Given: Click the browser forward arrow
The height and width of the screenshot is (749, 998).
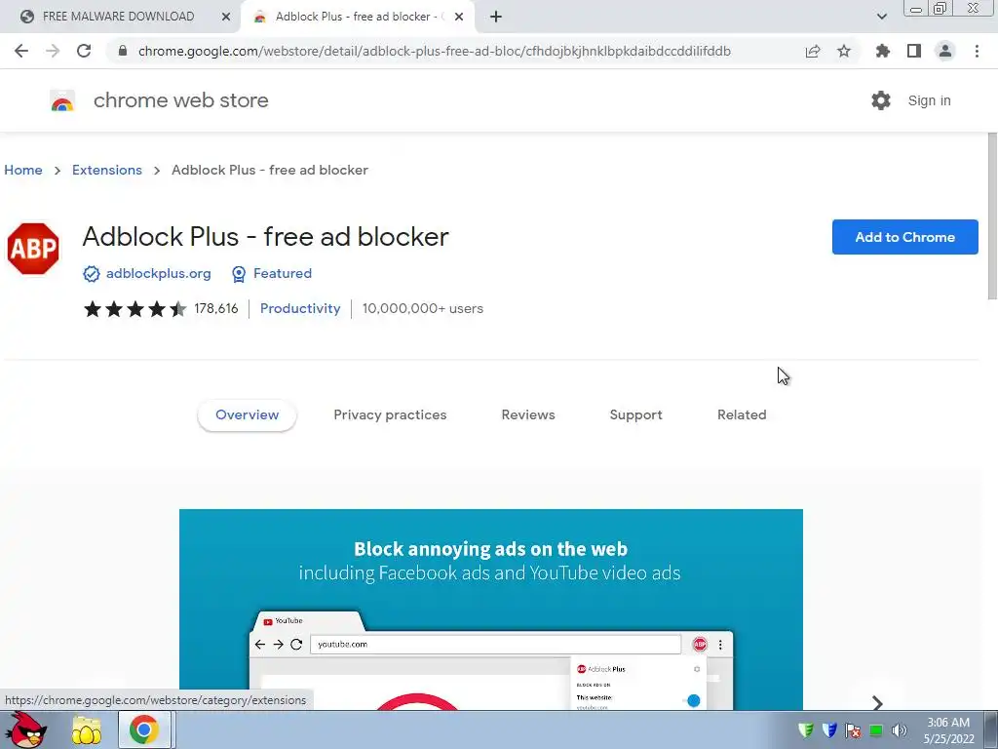Looking at the screenshot, I should (53, 51).
